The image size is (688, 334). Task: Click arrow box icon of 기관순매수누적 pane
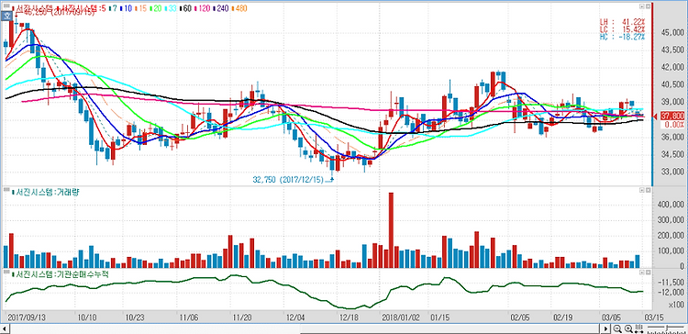point(641,273)
